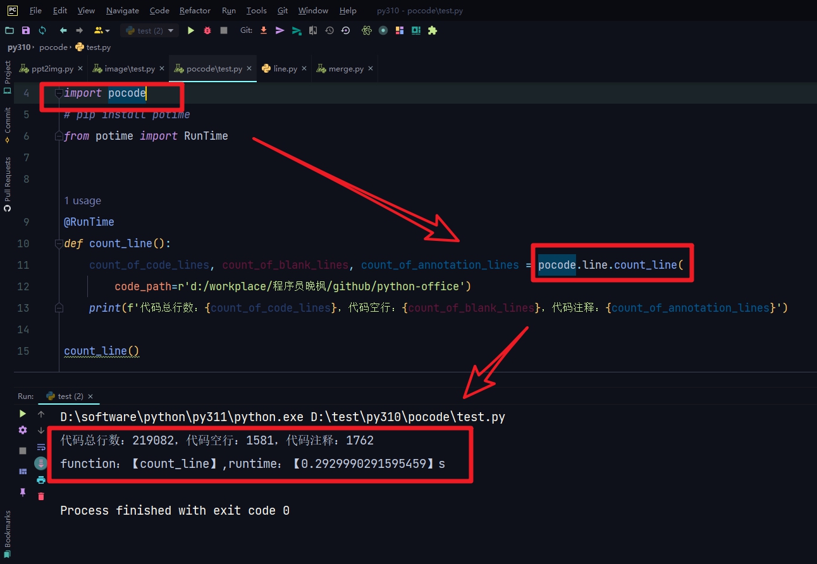Click the trash icon to clear console output
The height and width of the screenshot is (564, 817).
point(41,496)
